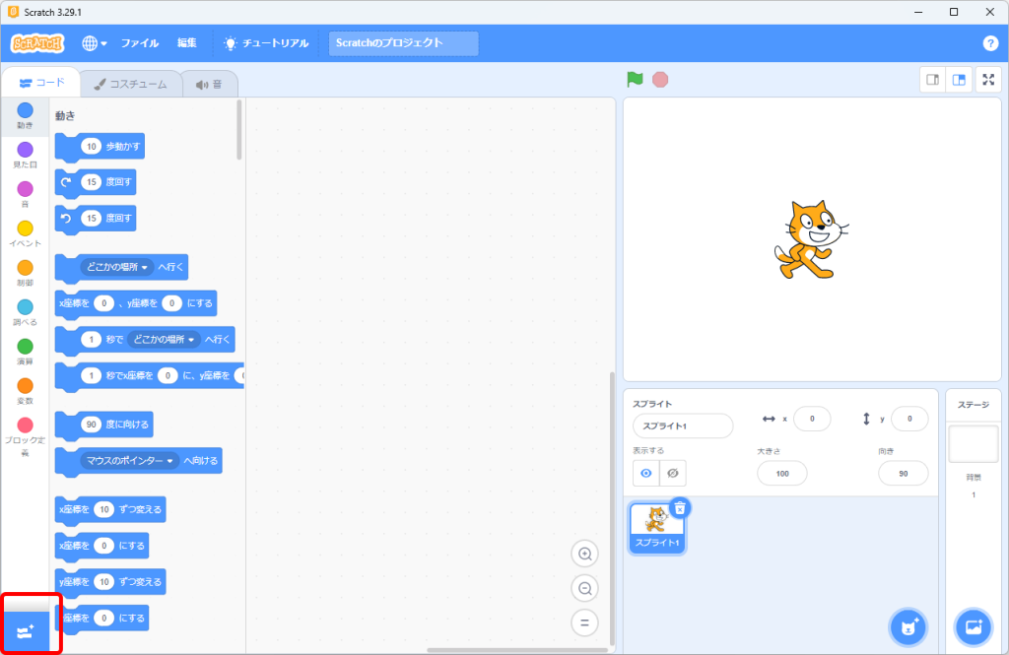Open the extensions panel
The height and width of the screenshot is (655, 1009).
point(24,627)
